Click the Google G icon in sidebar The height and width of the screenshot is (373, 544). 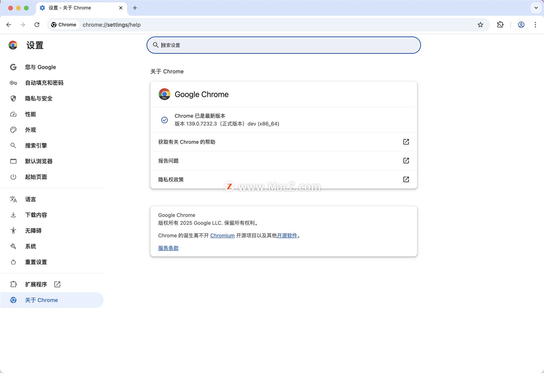pos(13,67)
